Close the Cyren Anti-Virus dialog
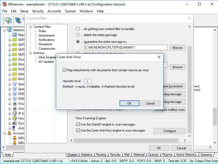The image size is (218, 164). [159, 57]
